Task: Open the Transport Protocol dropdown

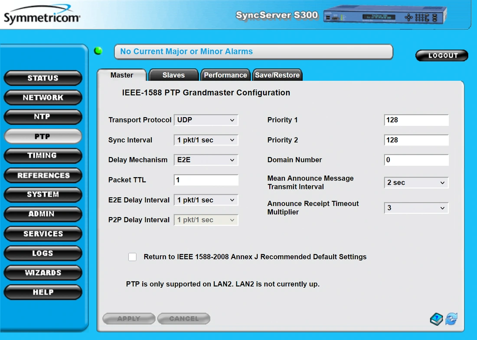Action: pos(206,120)
